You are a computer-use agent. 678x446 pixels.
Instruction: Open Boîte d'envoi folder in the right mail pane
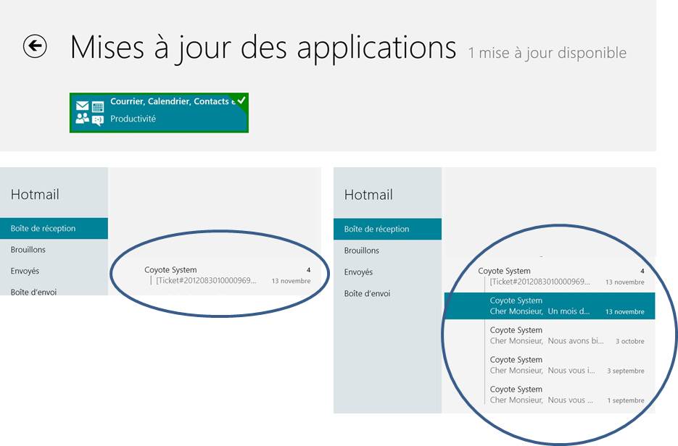tap(367, 294)
